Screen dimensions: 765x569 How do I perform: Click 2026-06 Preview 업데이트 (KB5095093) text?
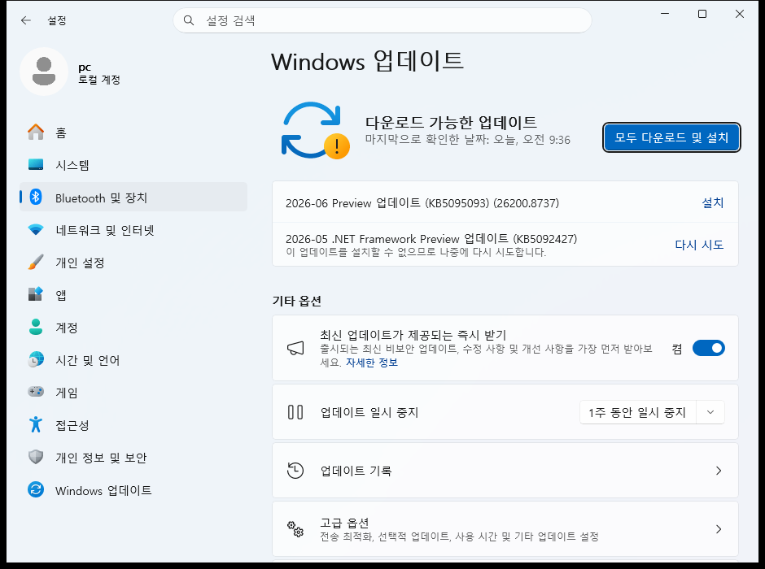[422, 203]
